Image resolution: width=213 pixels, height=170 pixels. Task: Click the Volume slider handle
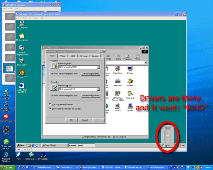click(167, 136)
